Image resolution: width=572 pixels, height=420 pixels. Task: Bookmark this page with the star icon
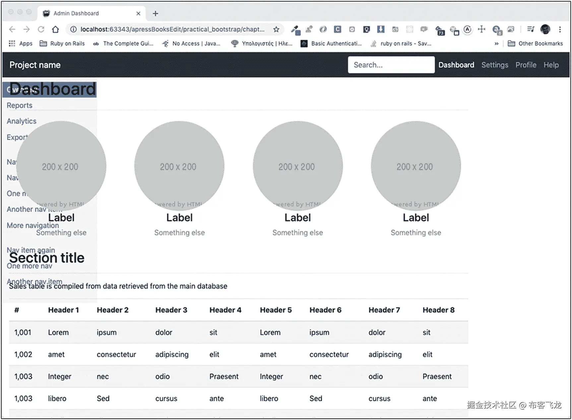click(276, 29)
